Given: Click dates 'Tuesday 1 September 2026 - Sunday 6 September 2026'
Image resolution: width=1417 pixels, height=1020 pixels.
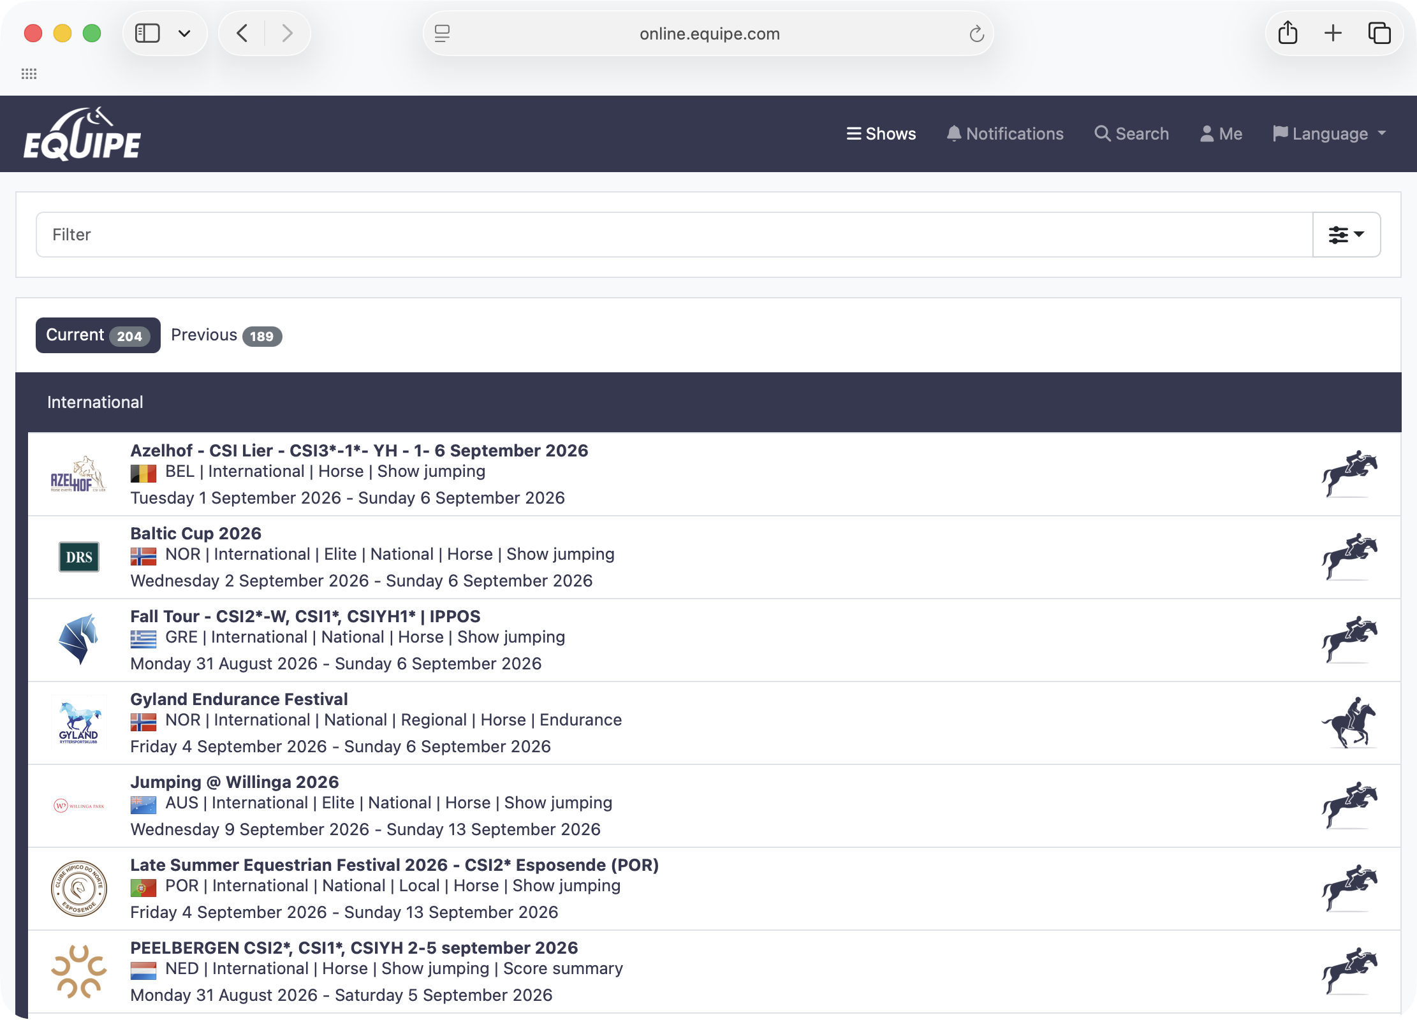Looking at the screenshot, I should [348, 498].
